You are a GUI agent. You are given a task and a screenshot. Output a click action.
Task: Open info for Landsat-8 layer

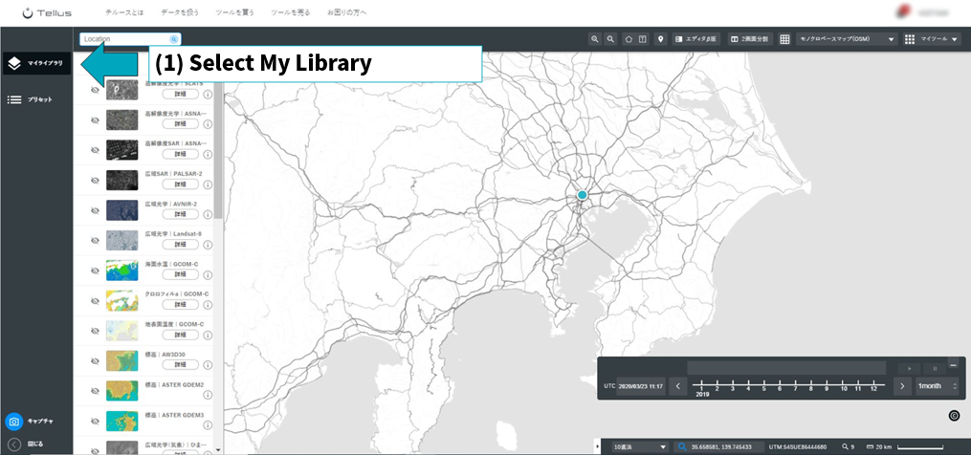[x=208, y=245]
